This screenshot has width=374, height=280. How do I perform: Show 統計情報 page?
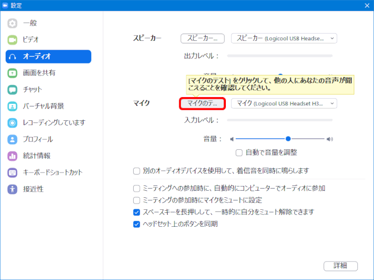coord(48,156)
